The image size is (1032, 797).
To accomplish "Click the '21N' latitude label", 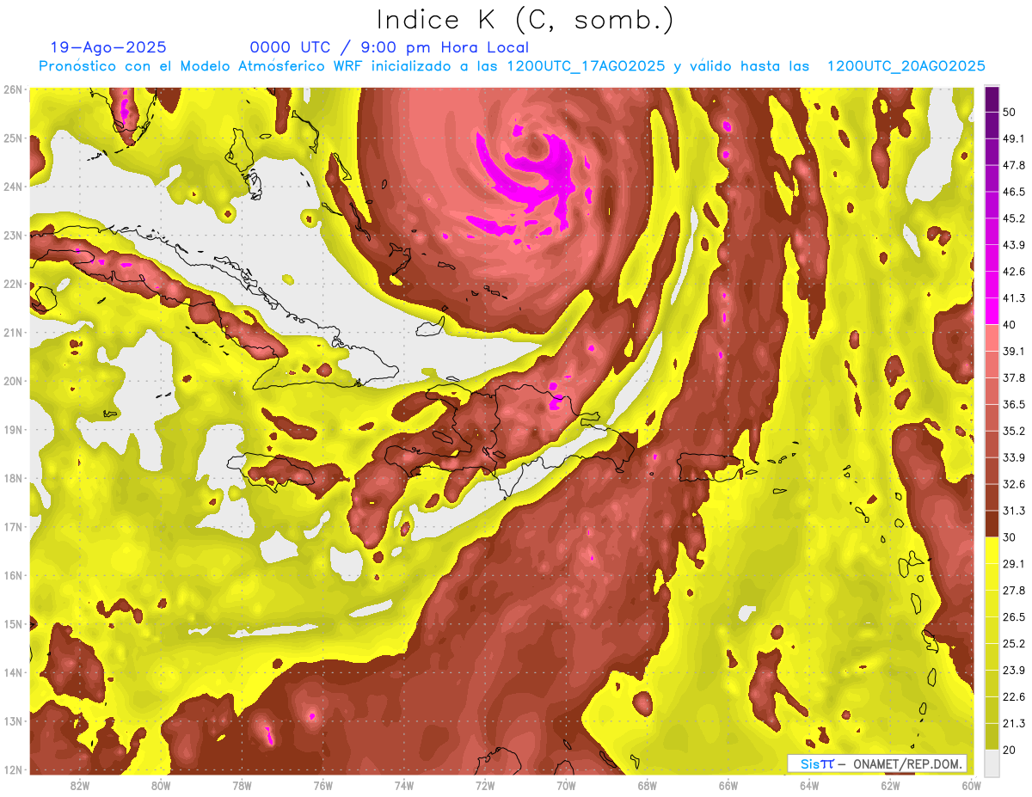I will tap(12, 333).
